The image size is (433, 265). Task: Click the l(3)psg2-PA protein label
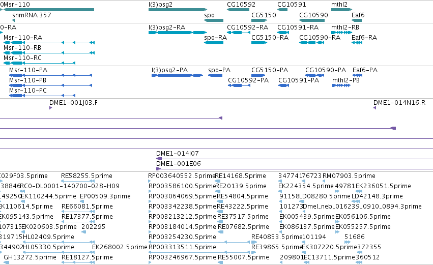[169, 70]
